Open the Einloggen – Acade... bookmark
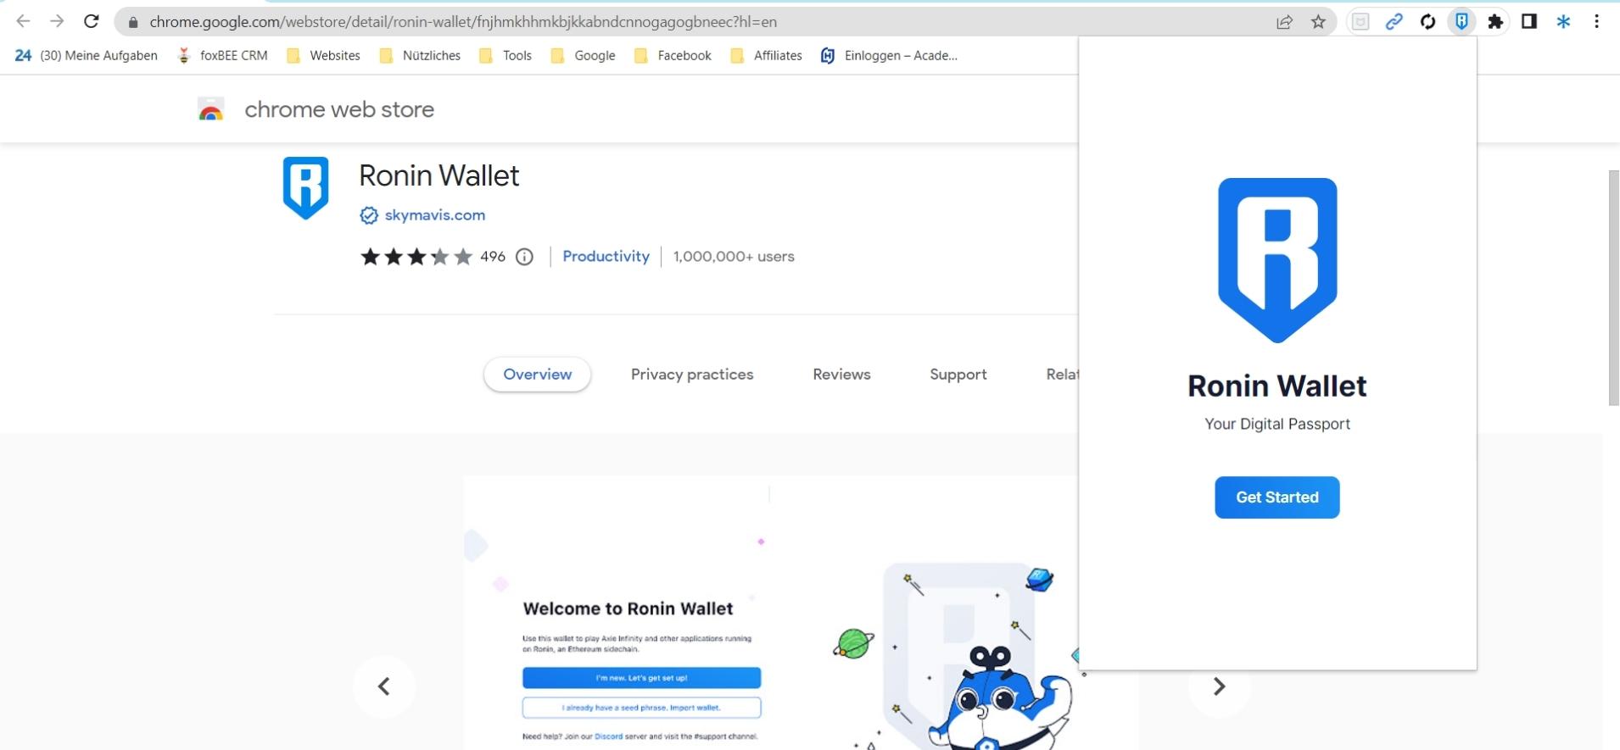Image resolution: width=1620 pixels, height=750 pixels. pos(889,56)
